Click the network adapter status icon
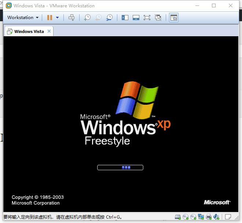Viewport: 242px width, 223px height. tap(201, 217)
